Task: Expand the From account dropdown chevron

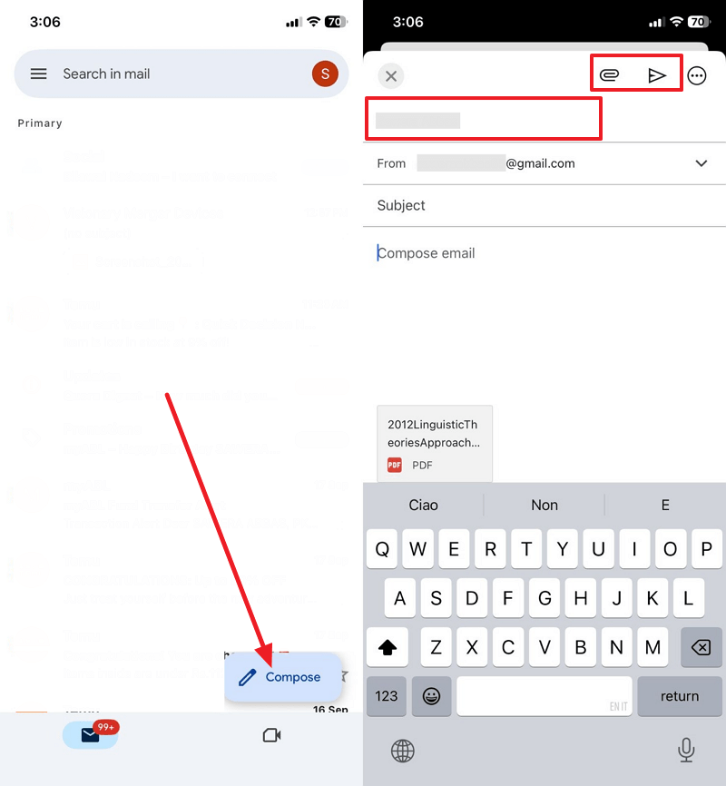Action: click(701, 163)
